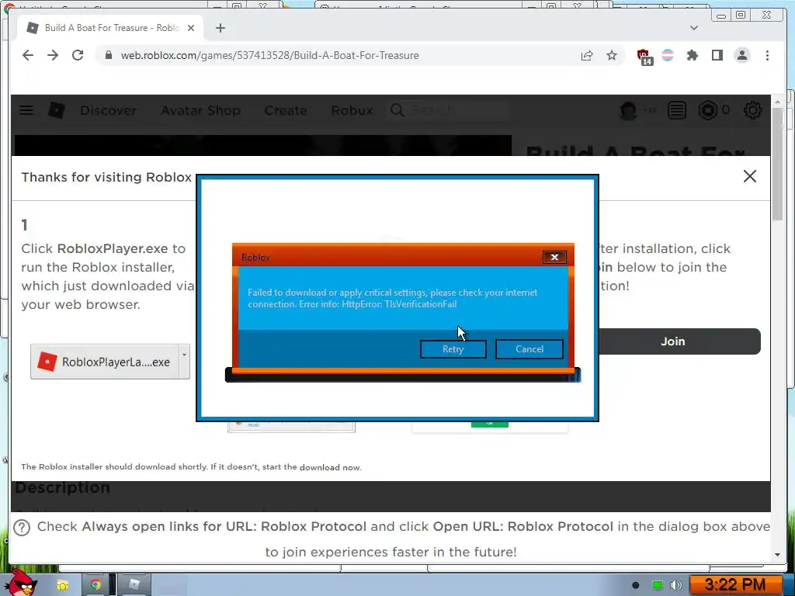Click the scrollbar down arrow
Image resolution: width=795 pixels, height=596 pixels.
coord(778,555)
